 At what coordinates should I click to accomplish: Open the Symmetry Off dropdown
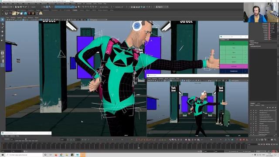(x=119, y=7)
